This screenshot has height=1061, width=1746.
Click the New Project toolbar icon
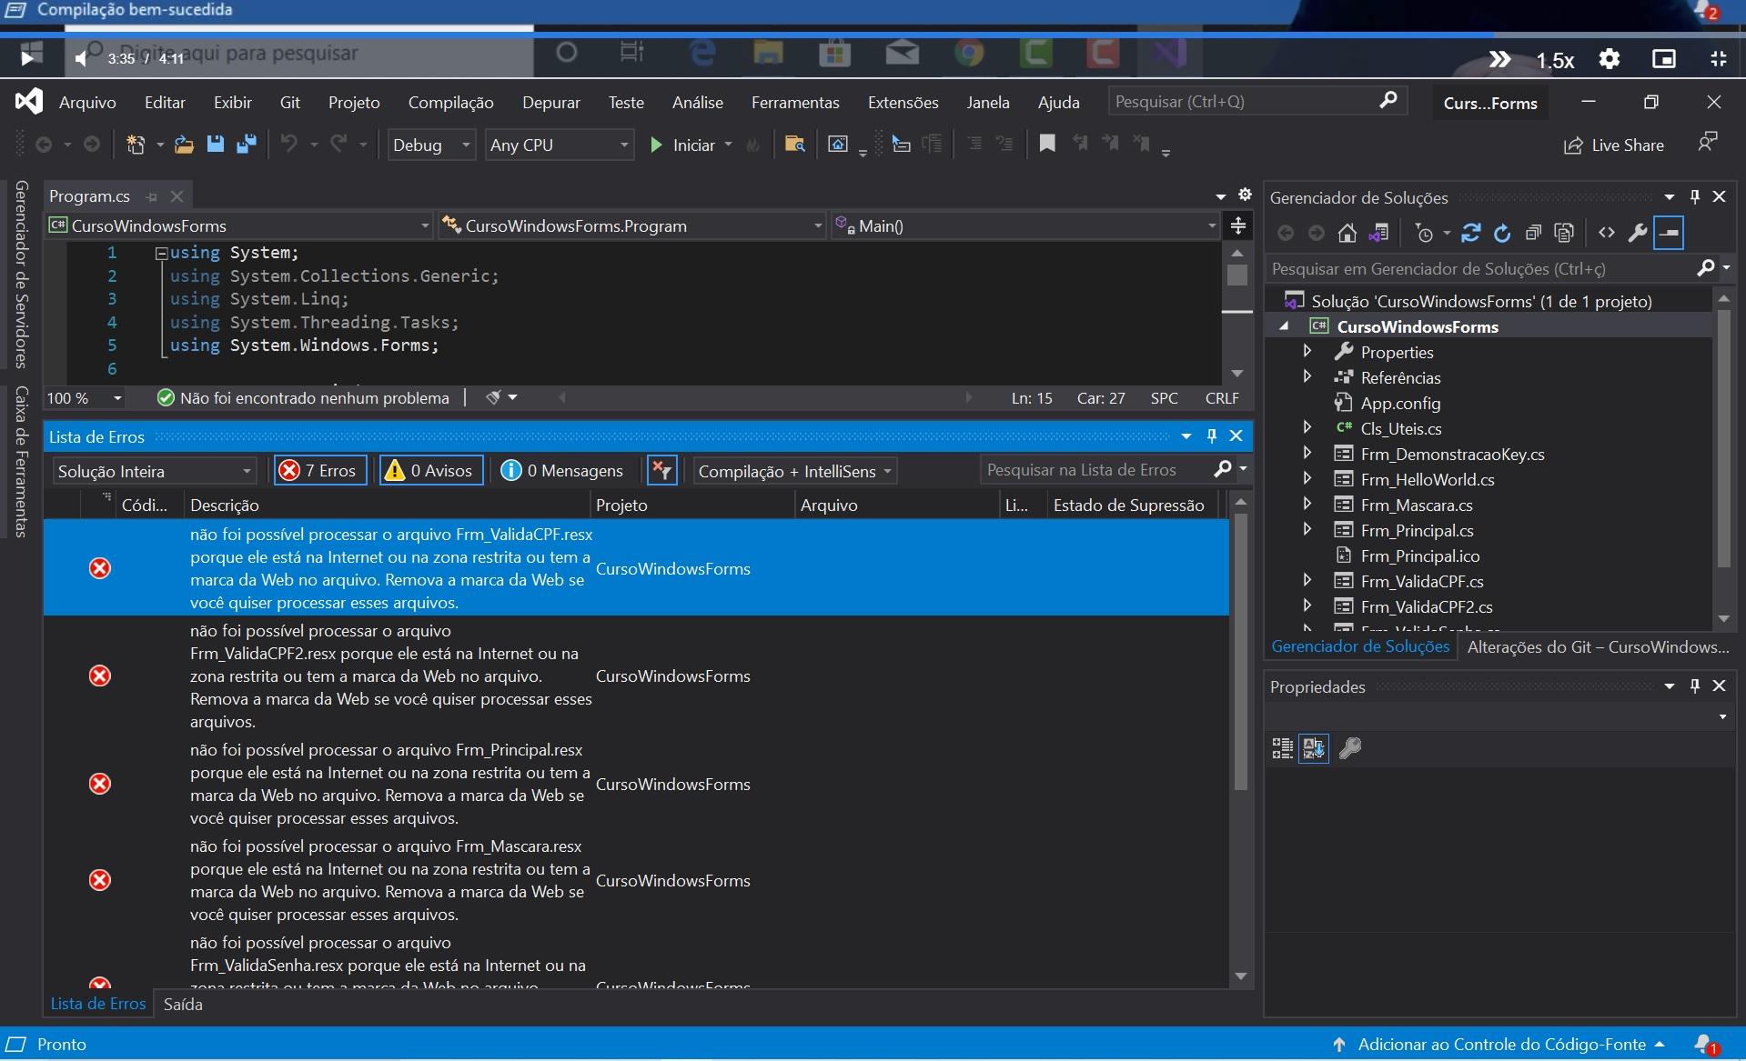coord(136,145)
